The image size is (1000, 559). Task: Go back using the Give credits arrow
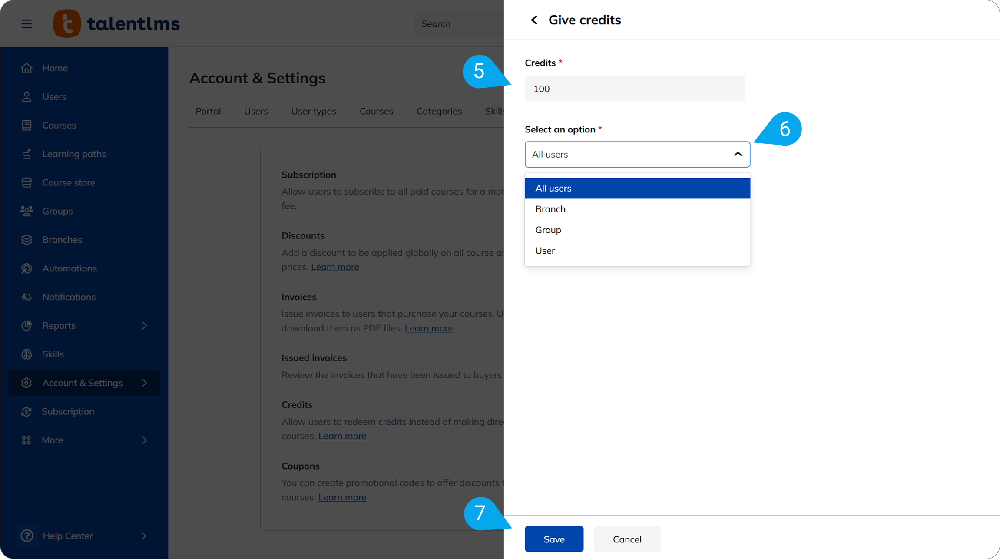click(534, 20)
